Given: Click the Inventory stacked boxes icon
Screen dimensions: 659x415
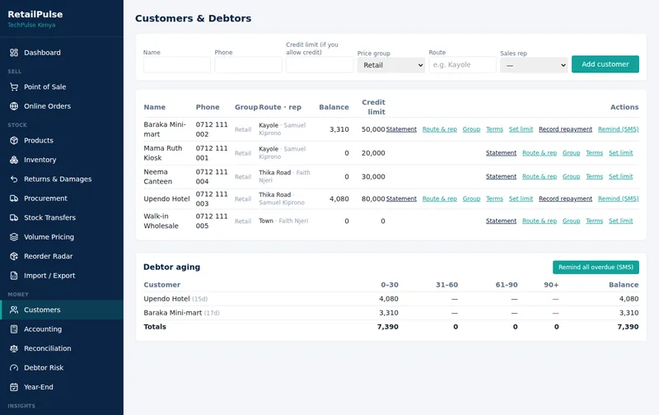Looking at the screenshot, I should click(x=14, y=160).
